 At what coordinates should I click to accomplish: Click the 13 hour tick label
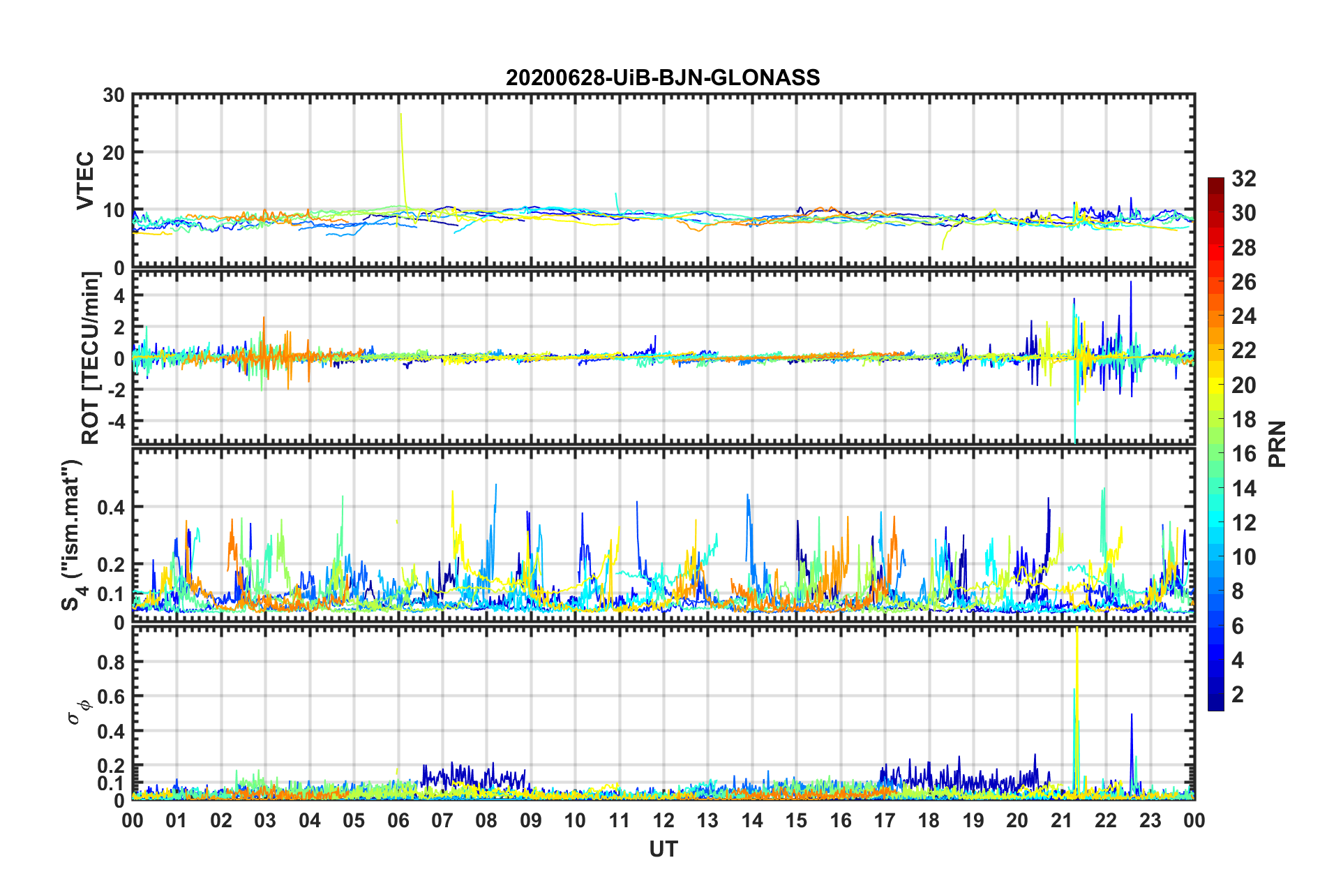707,820
